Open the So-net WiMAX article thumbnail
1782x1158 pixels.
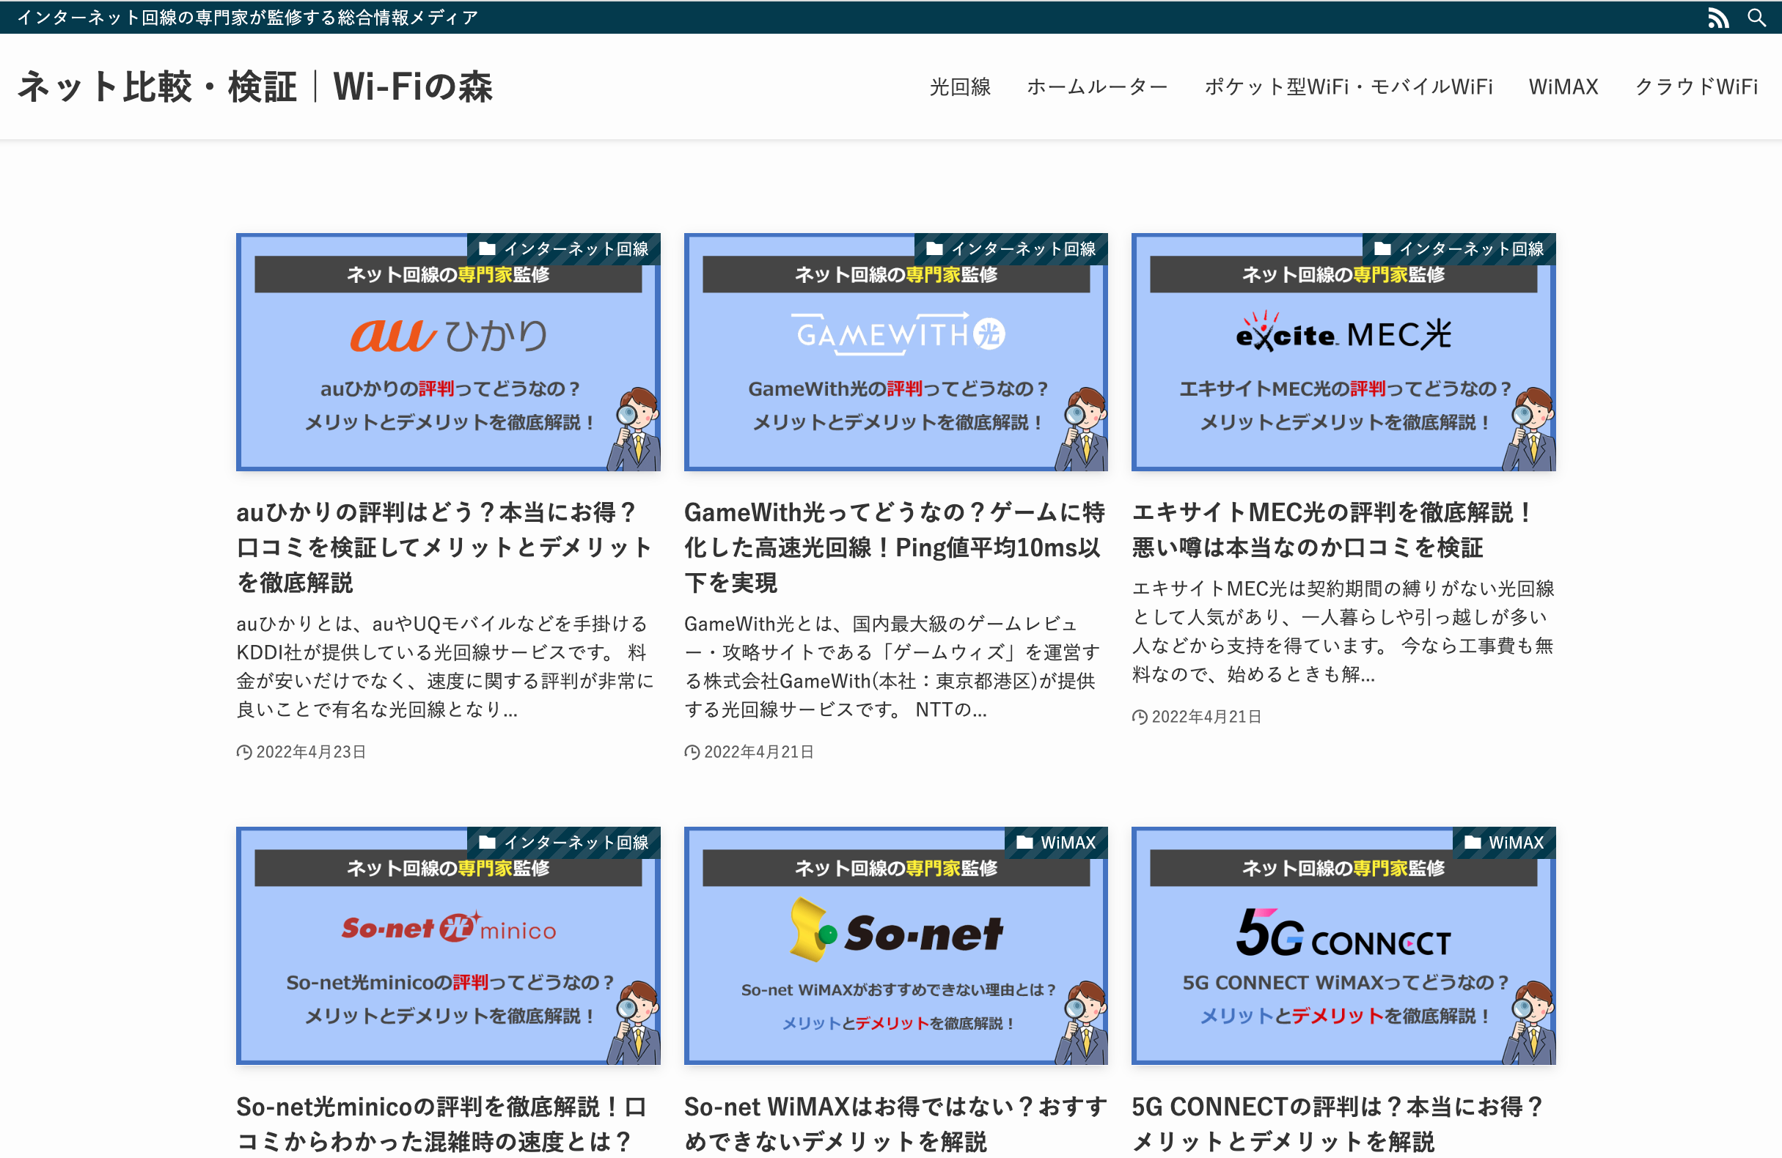click(x=895, y=945)
